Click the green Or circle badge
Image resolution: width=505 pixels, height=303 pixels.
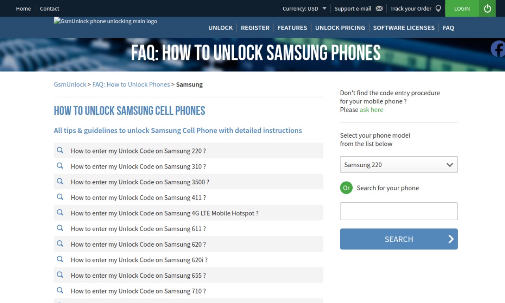pos(346,188)
